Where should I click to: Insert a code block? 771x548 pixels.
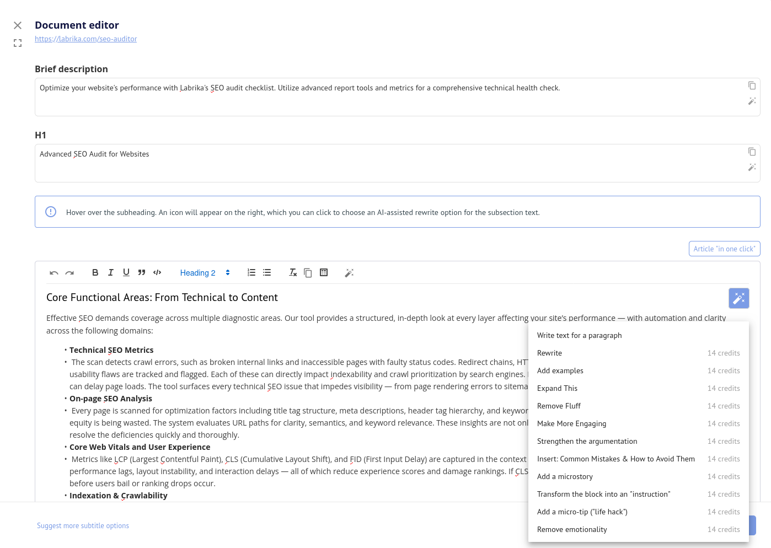point(157,272)
